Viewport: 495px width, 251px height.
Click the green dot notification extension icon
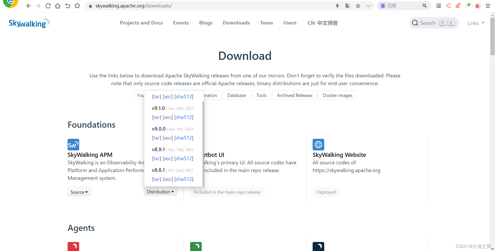coord(468,6)
